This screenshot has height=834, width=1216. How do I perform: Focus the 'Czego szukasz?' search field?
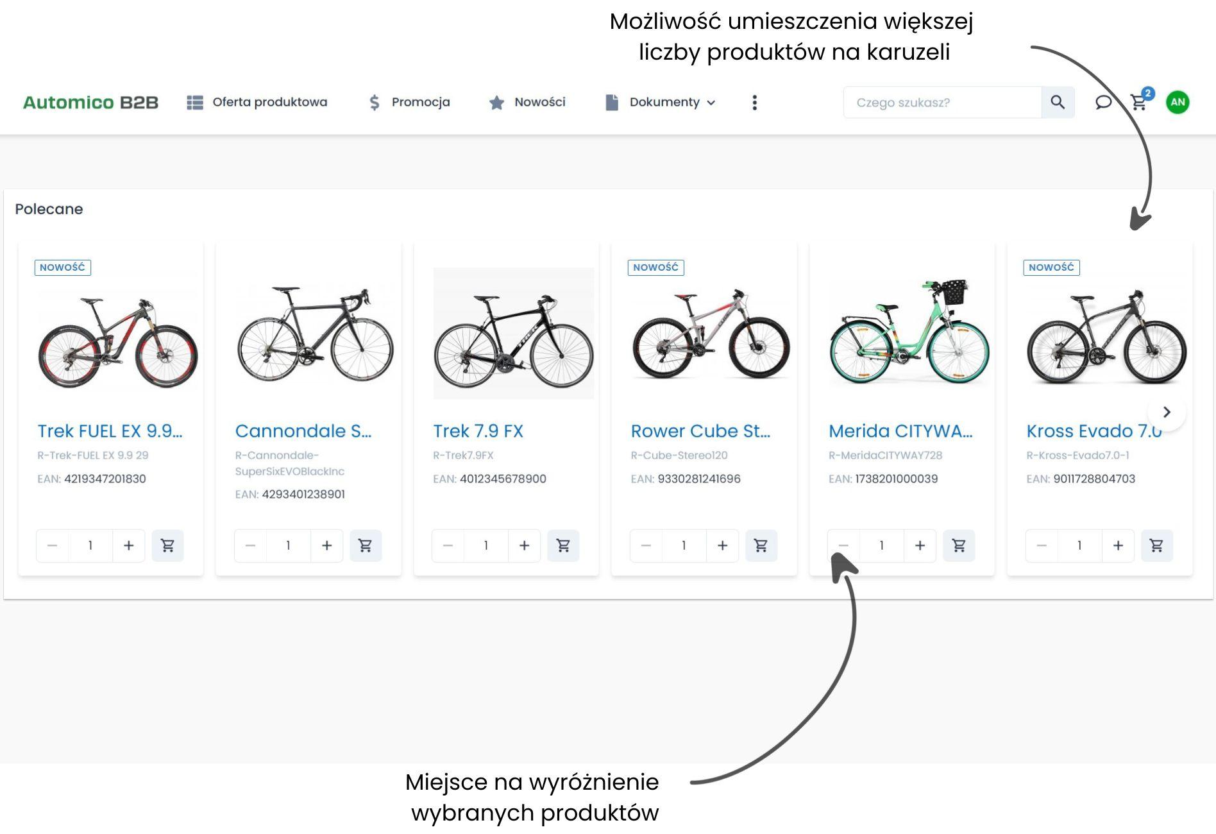pyautogui.click(x=942, y=103)
